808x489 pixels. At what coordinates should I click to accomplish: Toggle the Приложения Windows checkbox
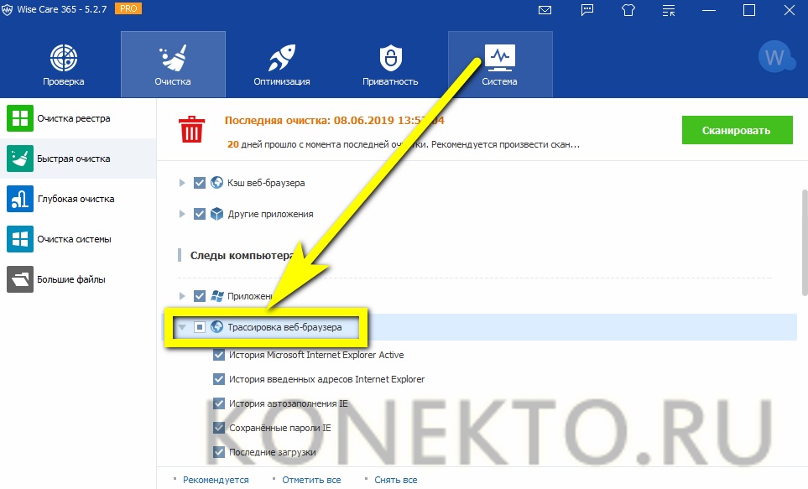[x=200, y=296]
